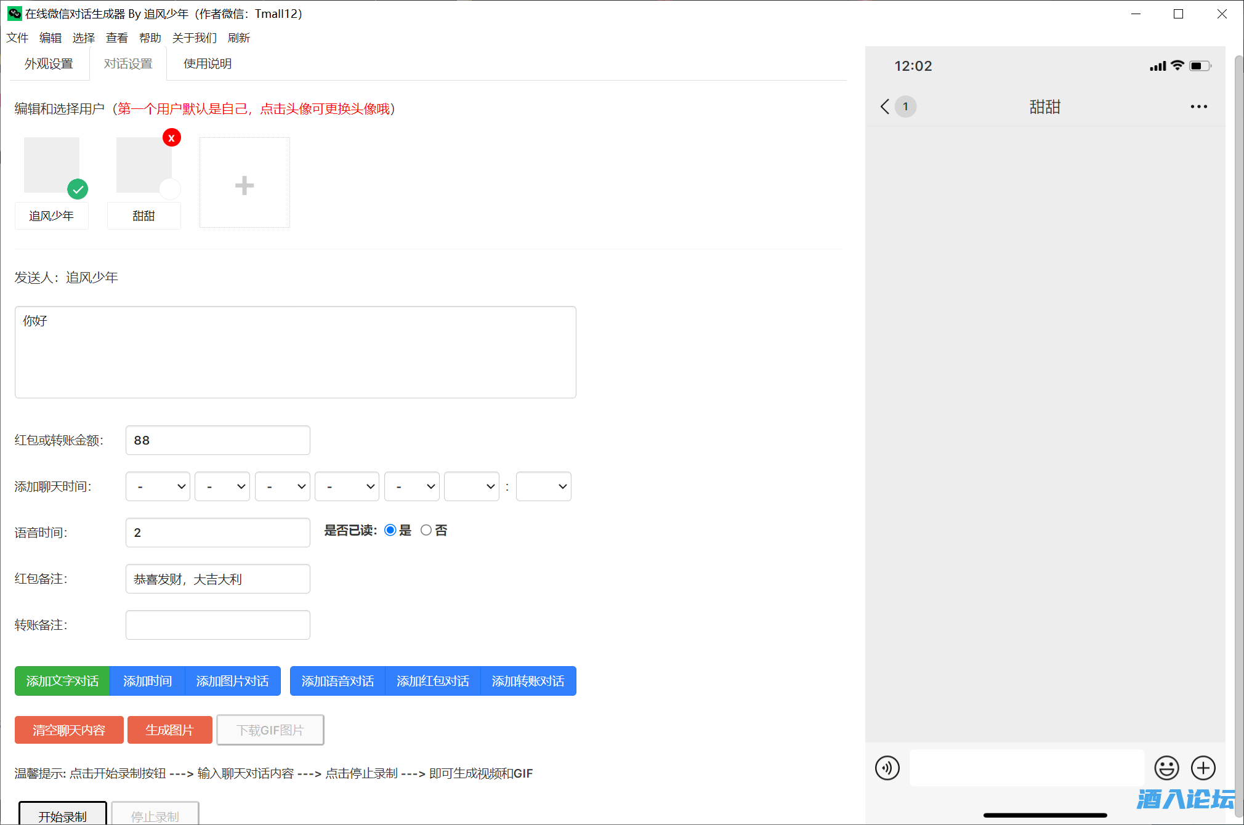
Task: Open the first 添加聊天时间 dropdown
Action: tap(158, 486)
